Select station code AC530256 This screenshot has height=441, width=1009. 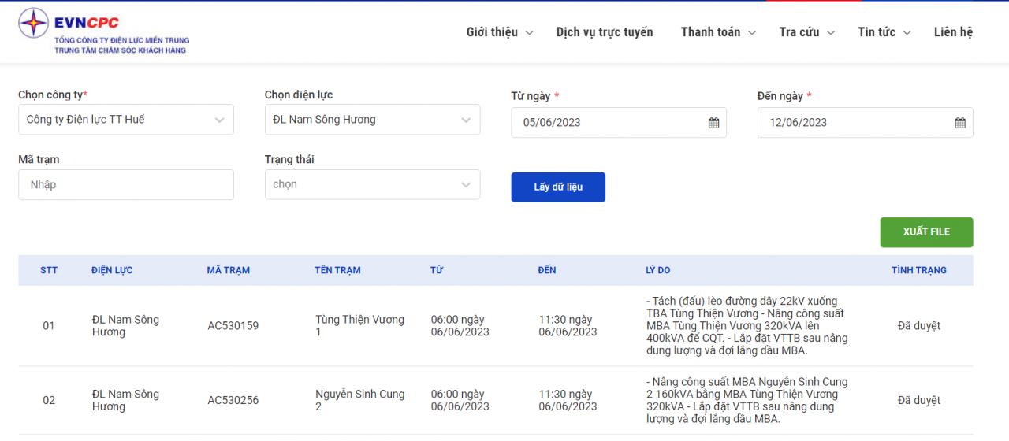point(233,400)
